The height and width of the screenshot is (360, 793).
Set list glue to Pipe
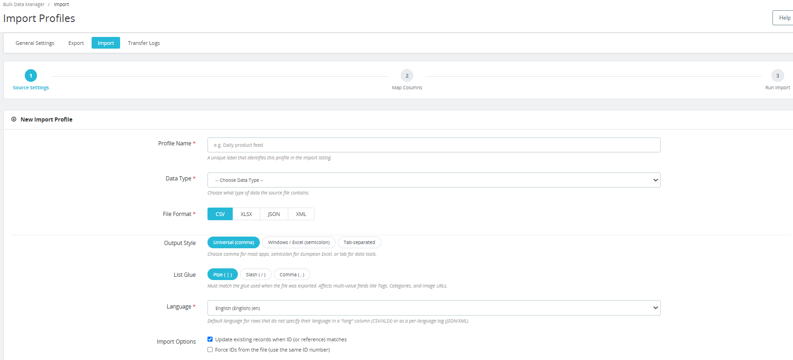tap(222, 274)
